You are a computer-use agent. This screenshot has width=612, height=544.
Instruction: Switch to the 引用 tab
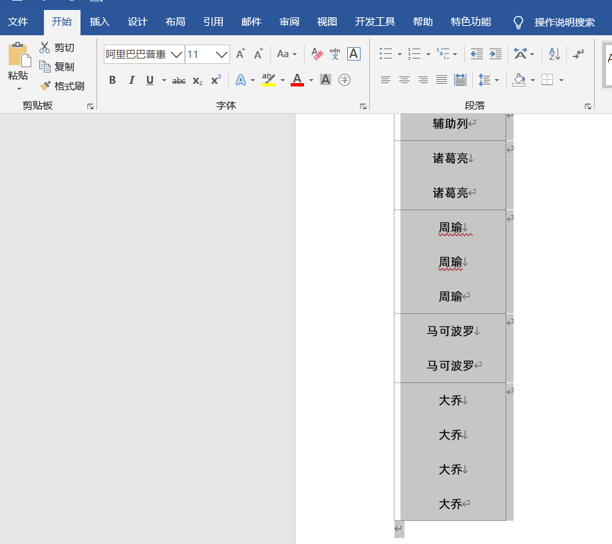(x=213, y=22)
